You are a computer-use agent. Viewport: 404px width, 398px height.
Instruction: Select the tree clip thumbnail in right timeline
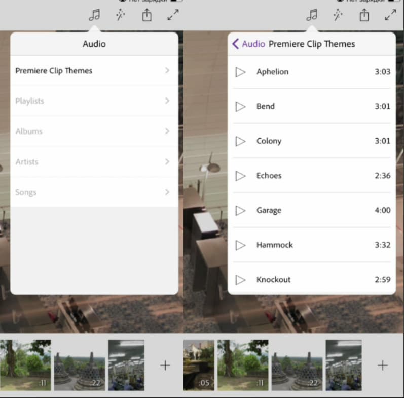[x=243, y=365]
